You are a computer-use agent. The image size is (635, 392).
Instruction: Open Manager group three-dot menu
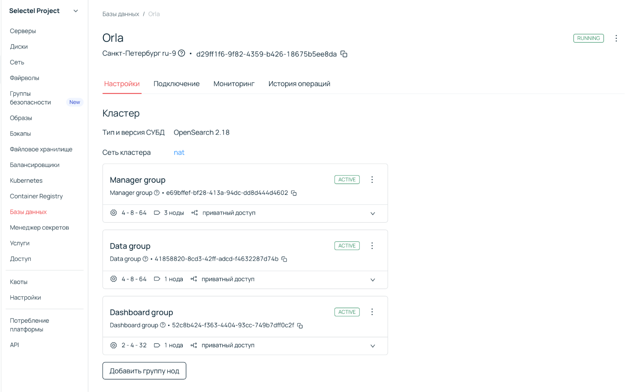point(372,180)
